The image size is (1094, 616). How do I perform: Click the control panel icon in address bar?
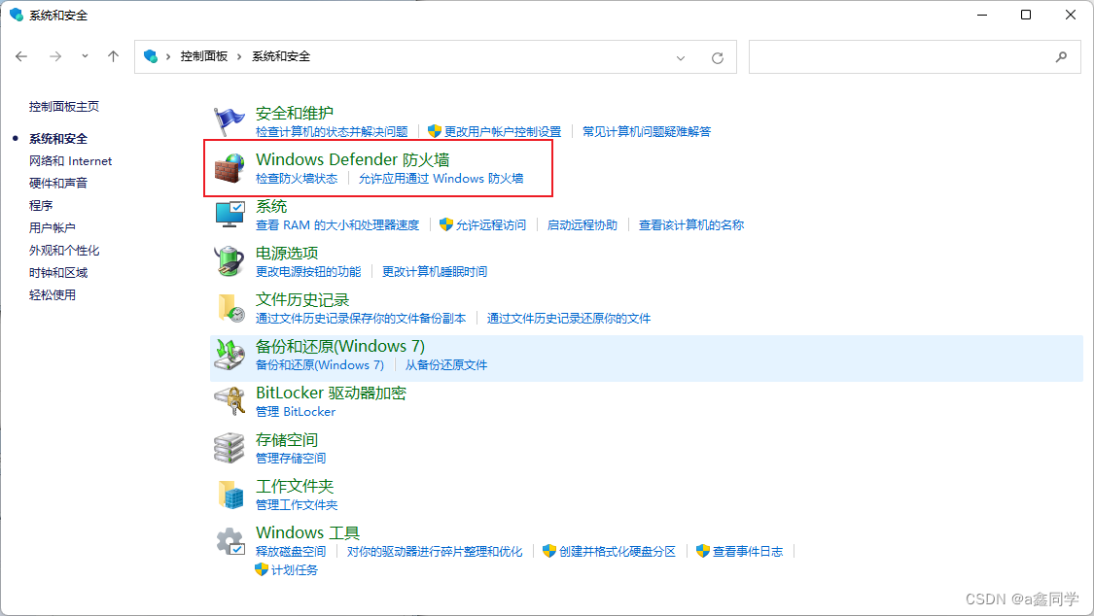pyautogui.click(x=150, y=56)
